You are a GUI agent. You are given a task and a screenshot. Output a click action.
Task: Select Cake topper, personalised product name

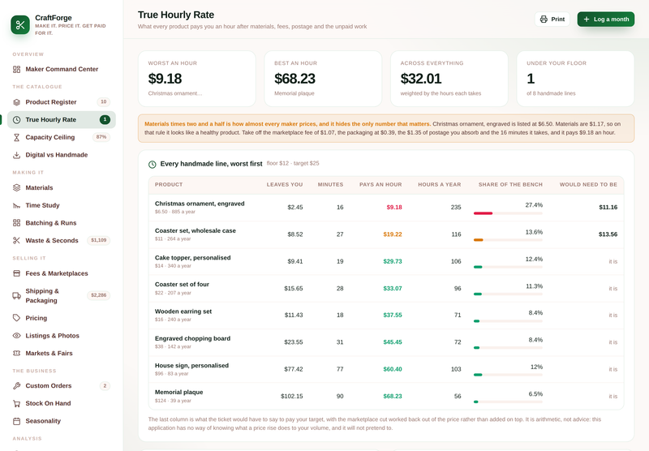point(192,258)
